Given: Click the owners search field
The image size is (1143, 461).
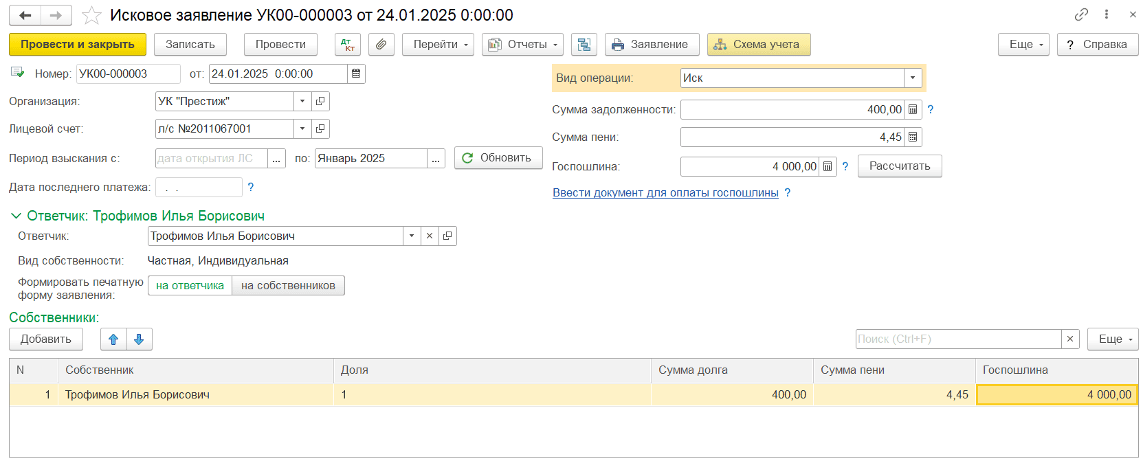Looking at the screenshot, I should pos(958,339).
